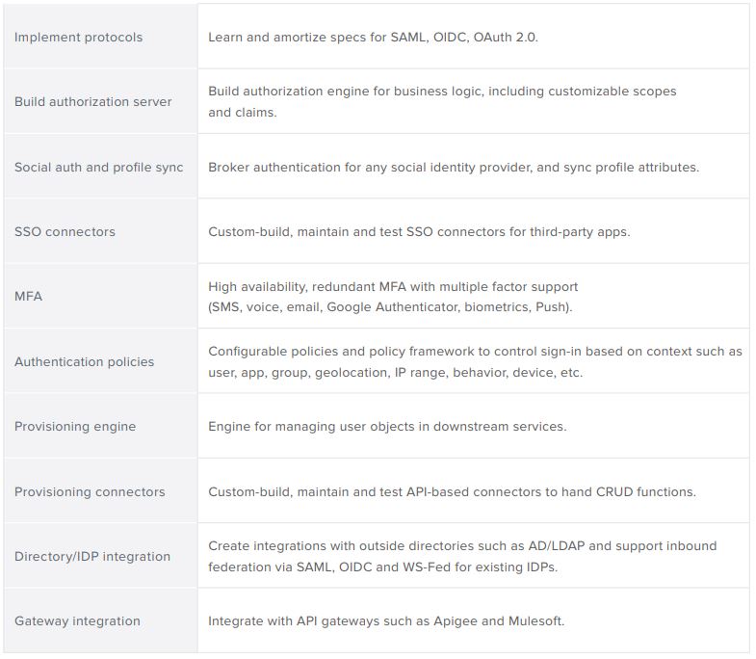Click the "Build authorization server" label cell

(92, 102)
